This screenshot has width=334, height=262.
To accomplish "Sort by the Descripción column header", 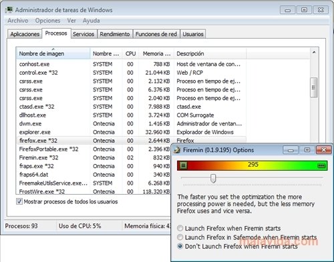I will click(x=210, y=53).
